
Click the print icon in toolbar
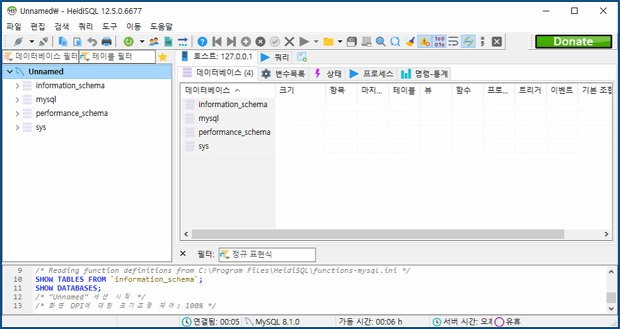pyautogui.click(x=106, y=42)
